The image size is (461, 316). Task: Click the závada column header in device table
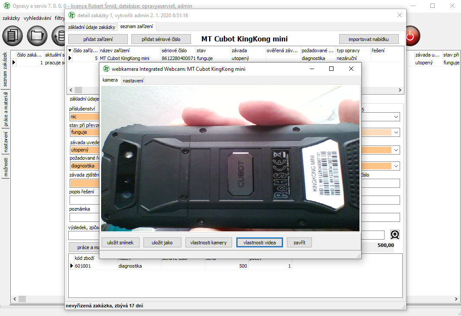tap(248, 51)
